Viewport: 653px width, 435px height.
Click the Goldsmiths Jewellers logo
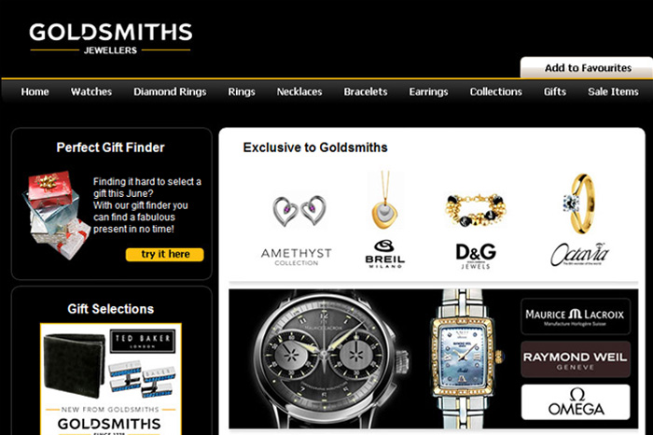click(110, 38)
